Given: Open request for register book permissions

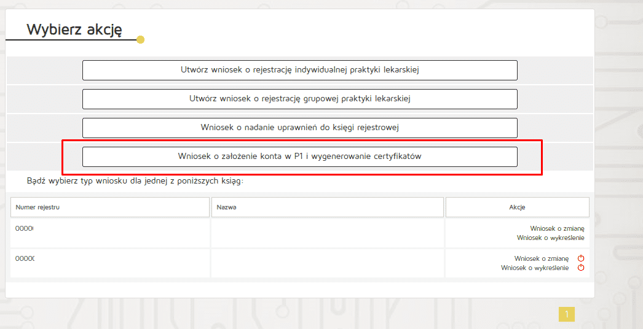Looking at the screenshot, I should click(300, 128).
